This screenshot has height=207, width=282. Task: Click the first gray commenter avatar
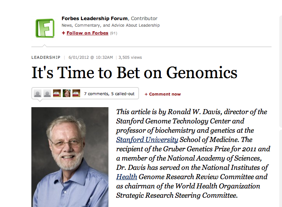(38, 94)
